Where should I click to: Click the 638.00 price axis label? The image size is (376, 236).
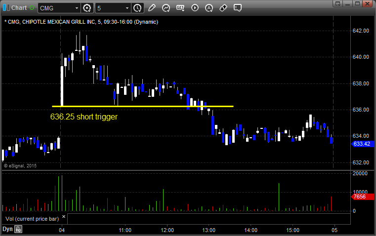coord(361,83)
